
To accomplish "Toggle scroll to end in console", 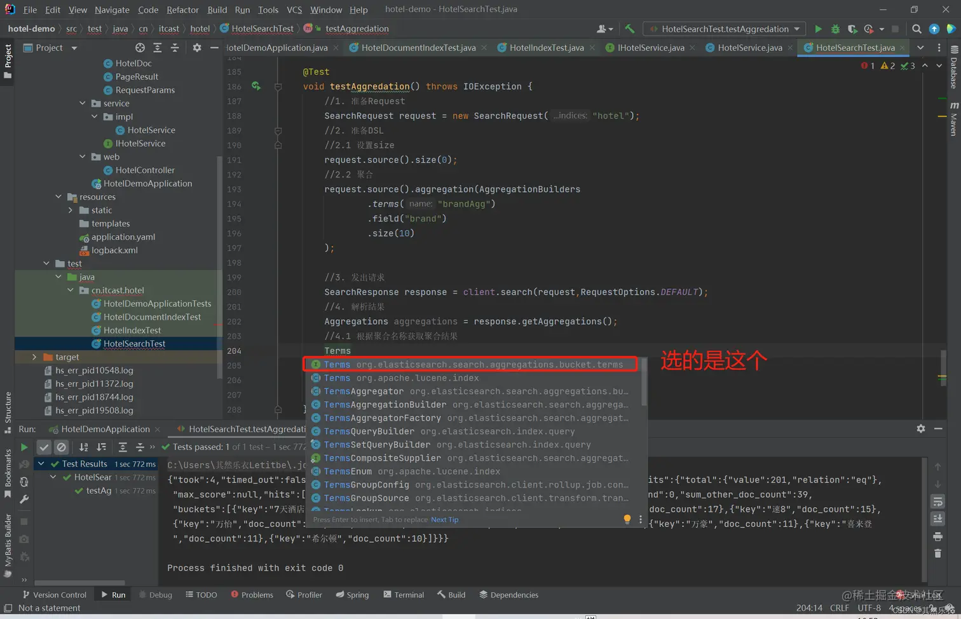I will [937, 519].
